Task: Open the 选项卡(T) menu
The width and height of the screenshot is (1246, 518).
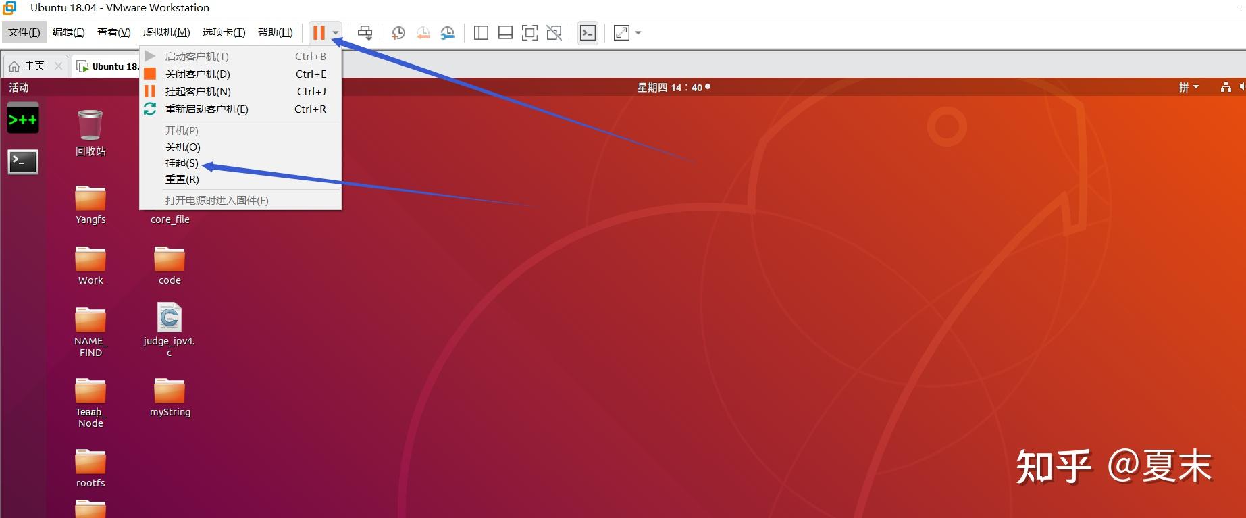Action: [224, 32]
